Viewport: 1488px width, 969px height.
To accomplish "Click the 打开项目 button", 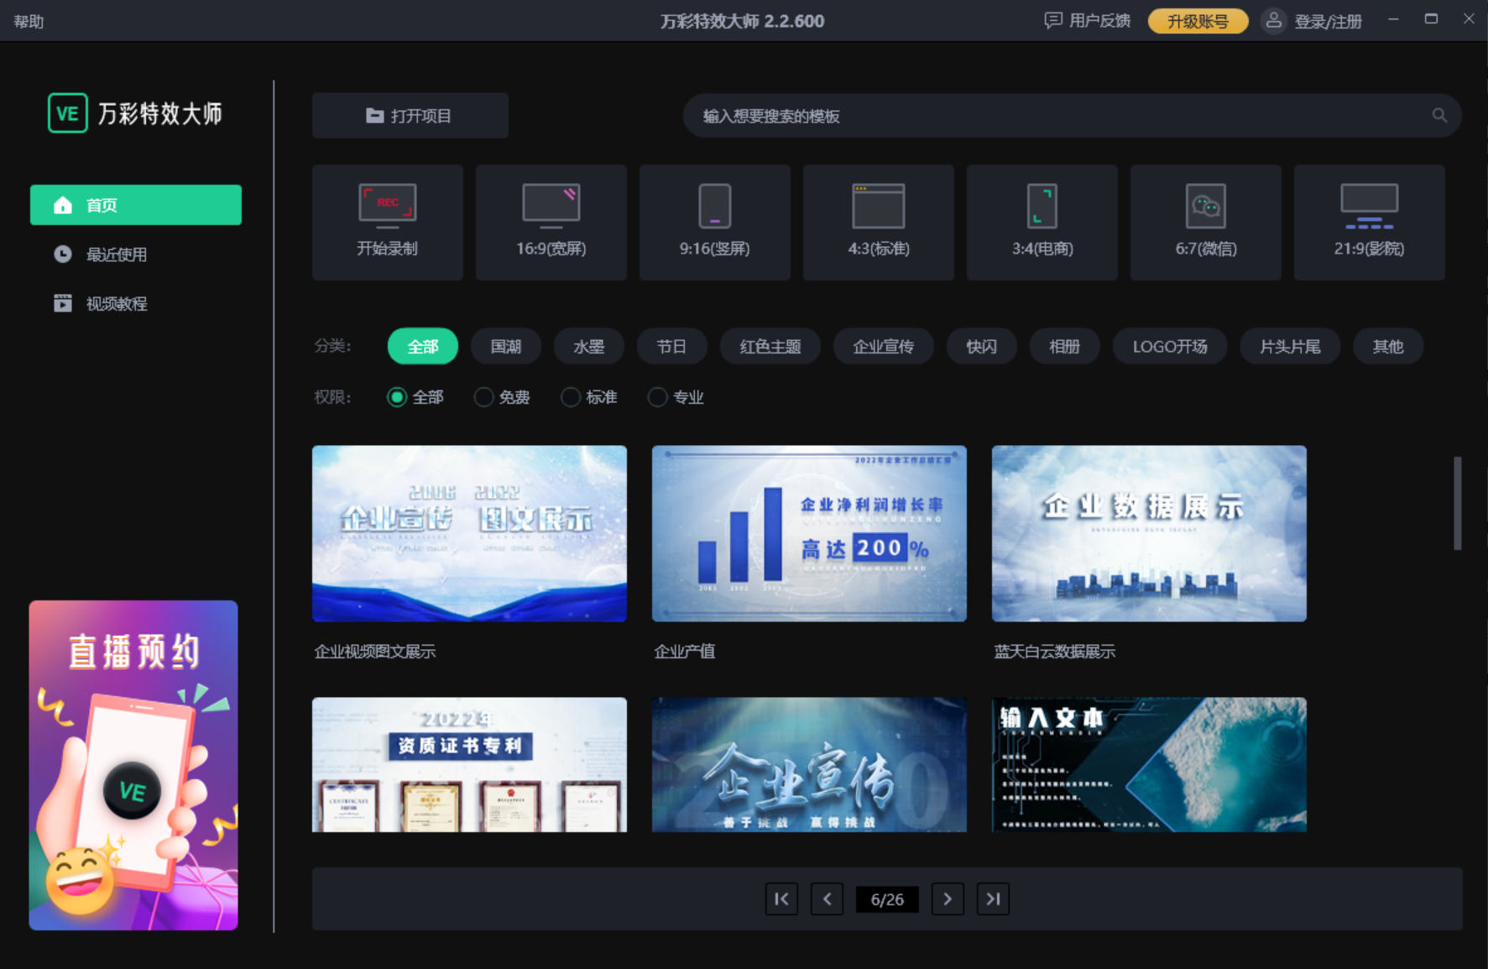I will 410,116.
